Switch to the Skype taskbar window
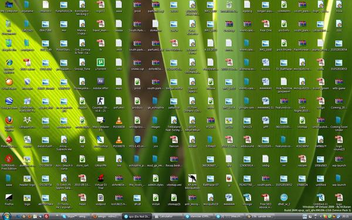352x220 pixels. pyautogui.click(x=76, y=216)
